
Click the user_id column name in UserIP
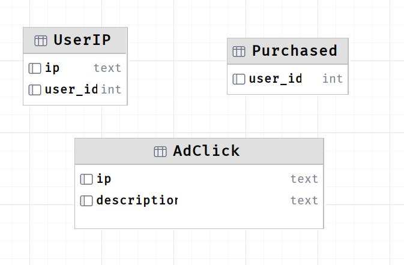71,90
